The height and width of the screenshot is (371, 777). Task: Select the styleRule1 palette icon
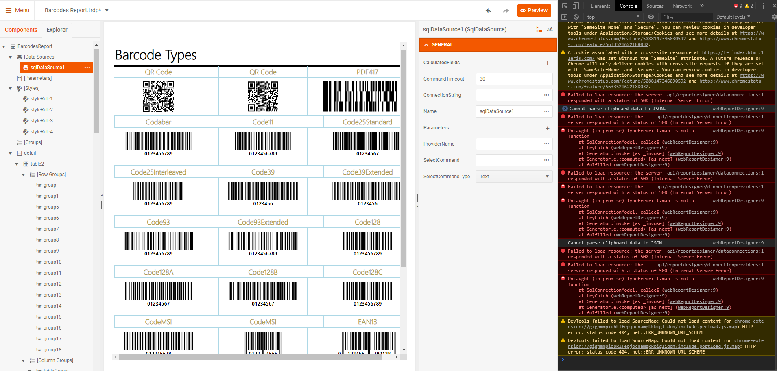pyautogui.click(x=26, y=99)
